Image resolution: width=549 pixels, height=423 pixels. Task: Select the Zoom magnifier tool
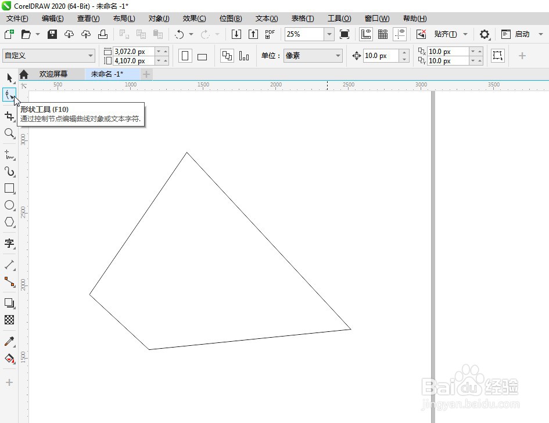coord(9,133)
